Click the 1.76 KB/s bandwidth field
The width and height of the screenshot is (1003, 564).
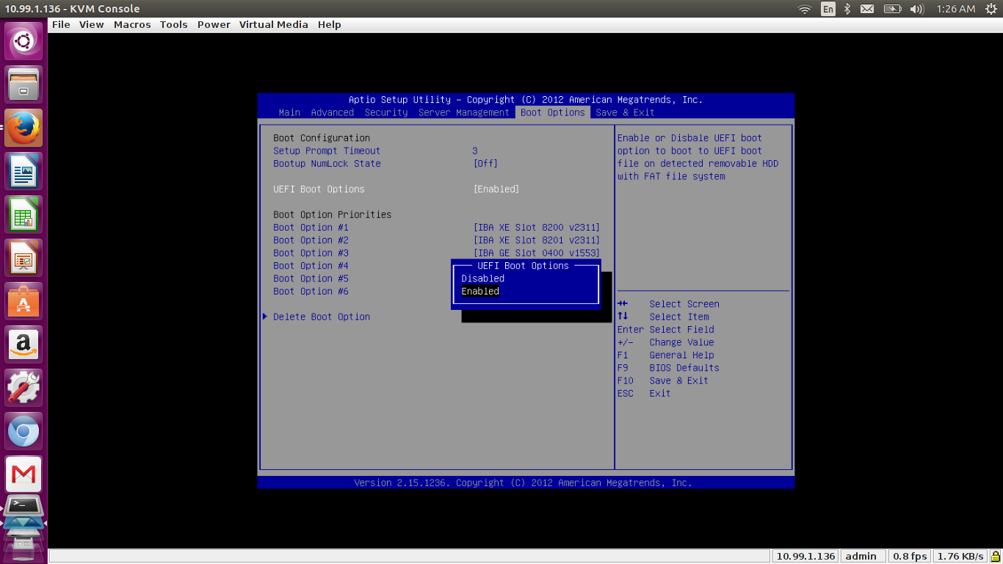[x=960, y=556]
